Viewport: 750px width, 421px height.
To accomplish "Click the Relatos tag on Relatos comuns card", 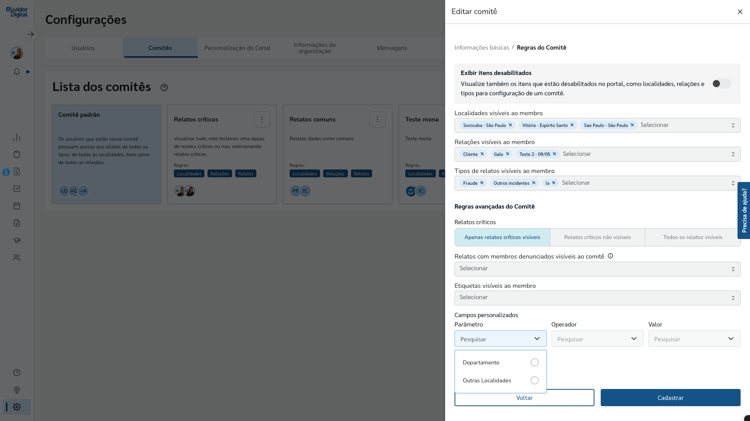I will pyautogui.click(x=361, y=174).
